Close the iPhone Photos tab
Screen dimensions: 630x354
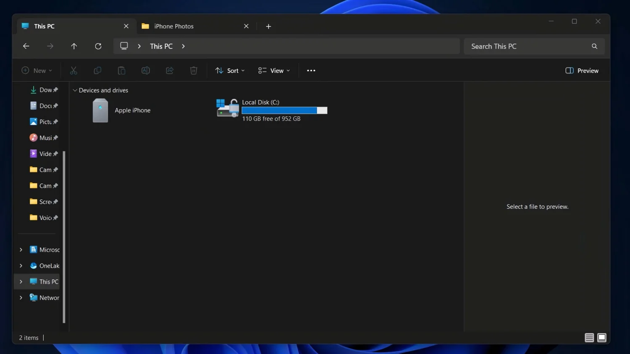246,26
